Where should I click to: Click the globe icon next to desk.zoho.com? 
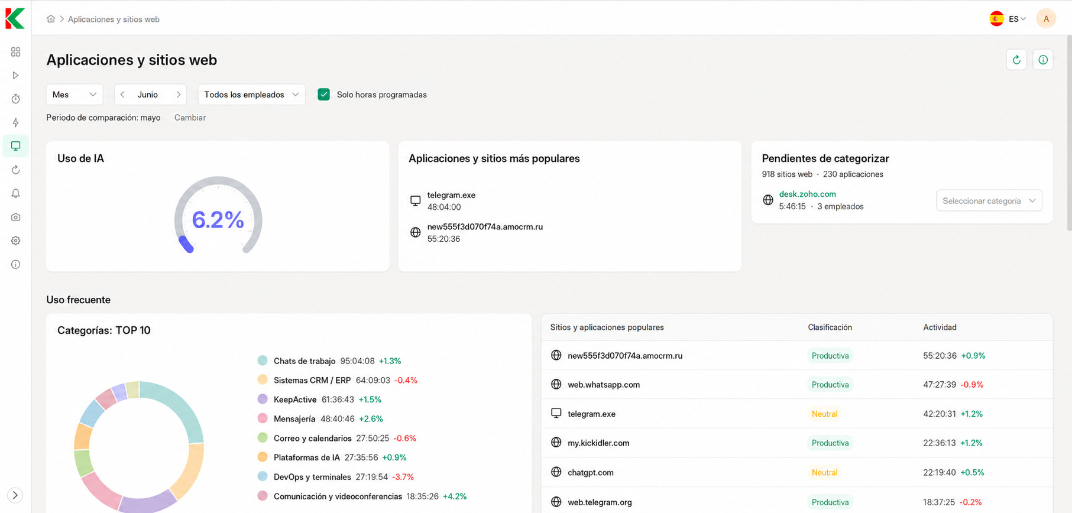click(768, 200)
